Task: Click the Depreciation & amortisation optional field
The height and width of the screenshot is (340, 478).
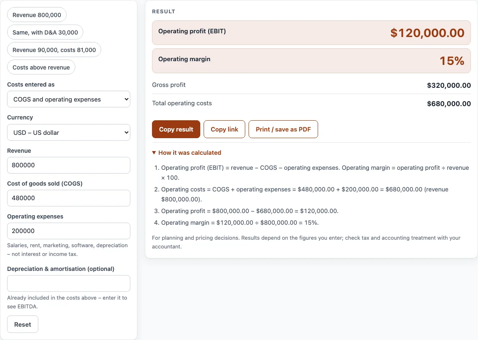Action: 69,283
